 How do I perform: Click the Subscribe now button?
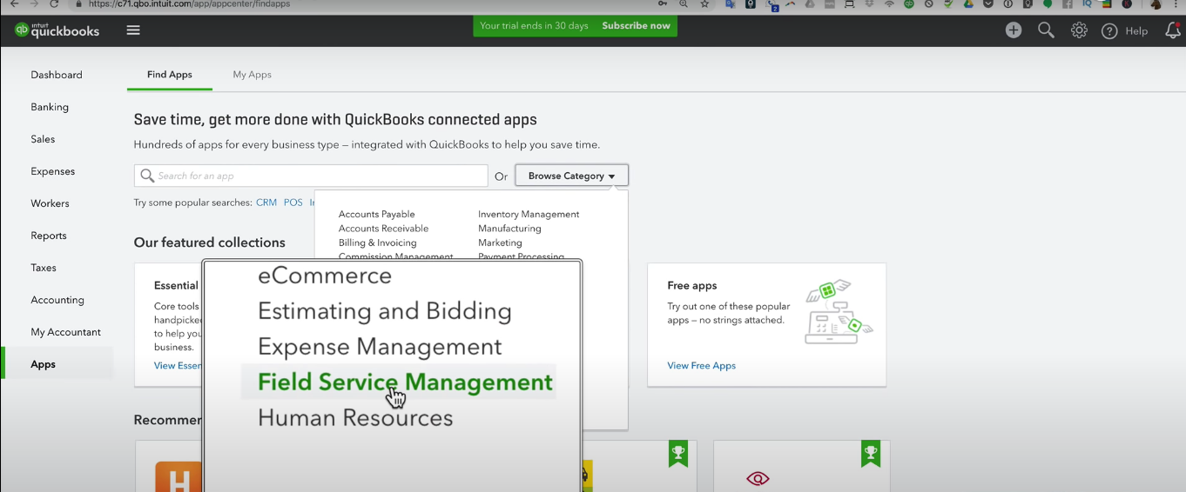[636, 26]
